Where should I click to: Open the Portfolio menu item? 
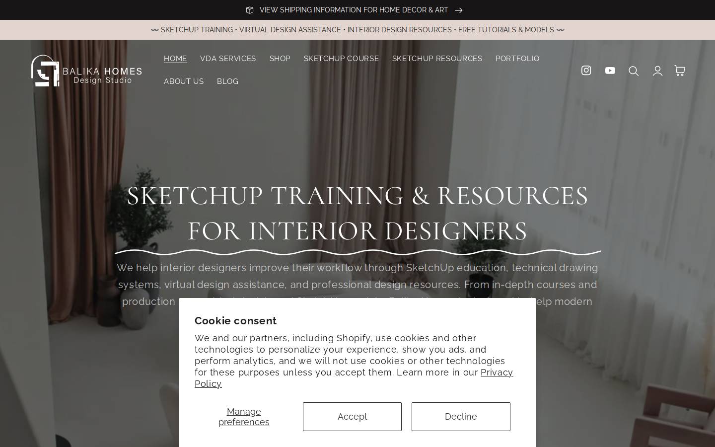click(x=517, y=59)
